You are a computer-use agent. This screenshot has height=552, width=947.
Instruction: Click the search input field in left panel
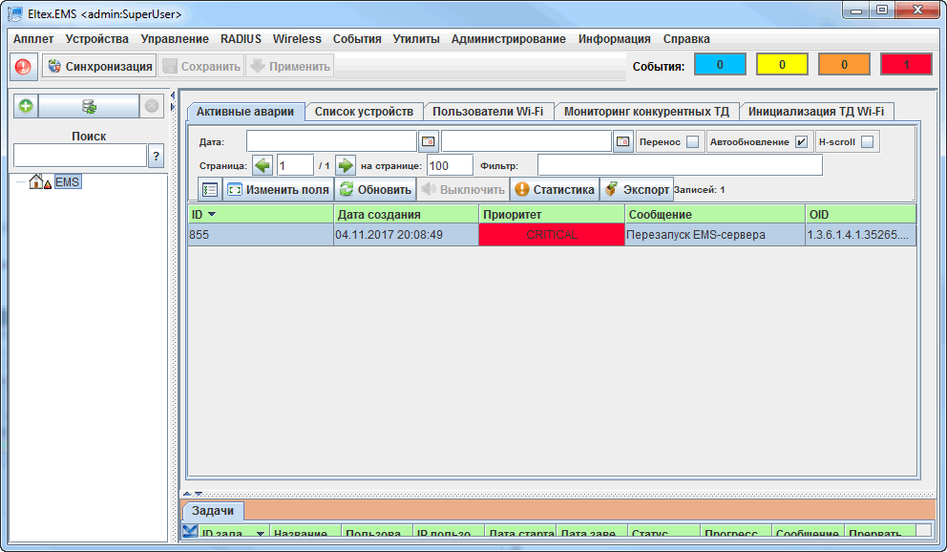tap(80, 156)
